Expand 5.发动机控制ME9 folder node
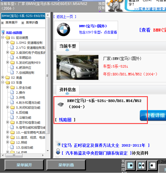The width and height of the screenshot is (166, 173). (7, 62)
